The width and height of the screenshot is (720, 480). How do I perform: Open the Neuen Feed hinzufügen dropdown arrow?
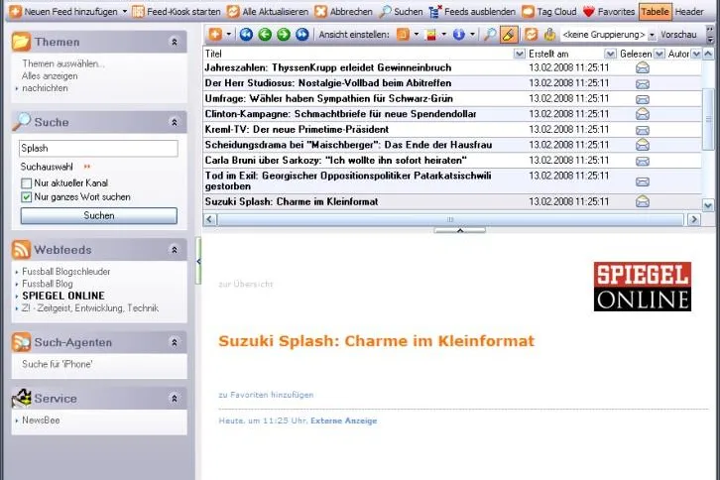pos(124,12)
